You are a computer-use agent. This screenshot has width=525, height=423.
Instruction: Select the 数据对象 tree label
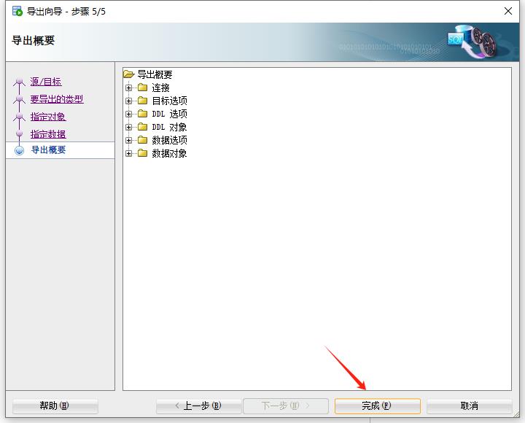[169, 153]
